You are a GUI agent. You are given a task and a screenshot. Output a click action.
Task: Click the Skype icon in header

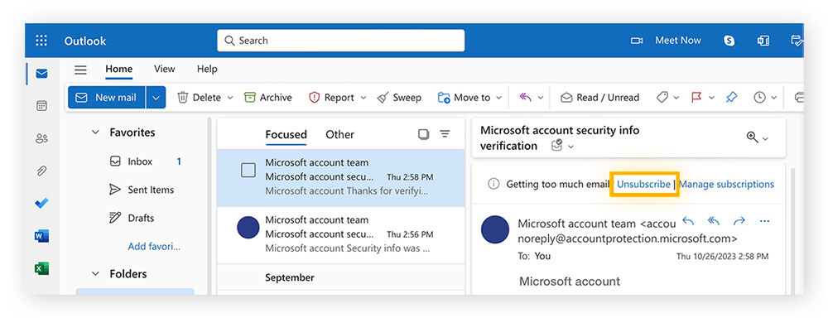[x=729, y=41]
